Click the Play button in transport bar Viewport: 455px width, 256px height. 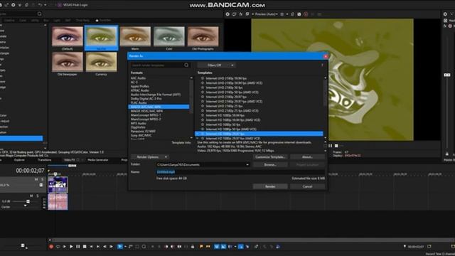click(71, 247)
